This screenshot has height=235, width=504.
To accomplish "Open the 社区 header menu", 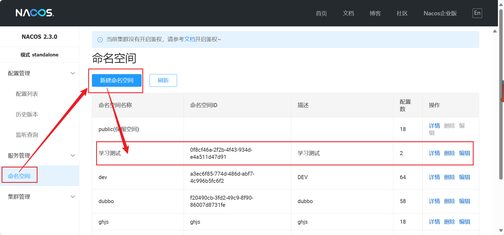I will coord(402,13).
